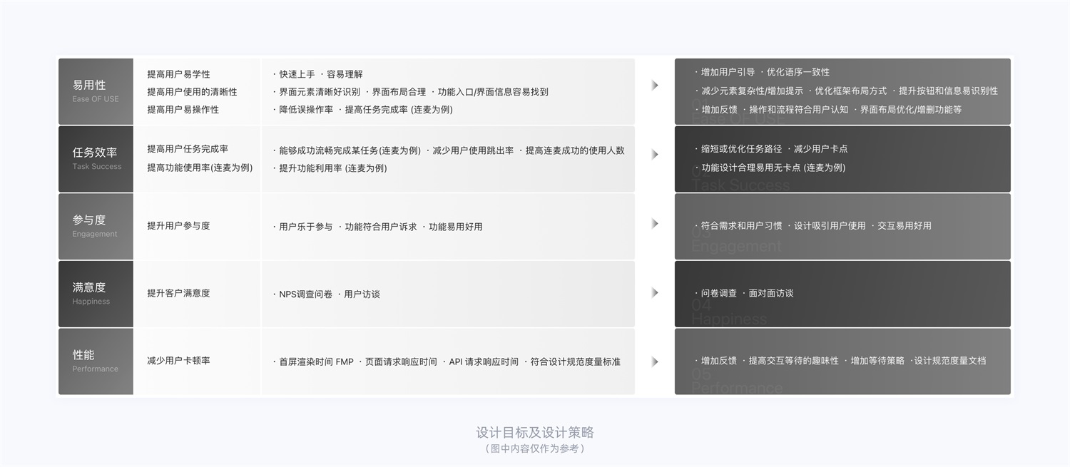Click the 设计目标及设计策略 caption
The image size is (1070, 467).
pos(535,433)
